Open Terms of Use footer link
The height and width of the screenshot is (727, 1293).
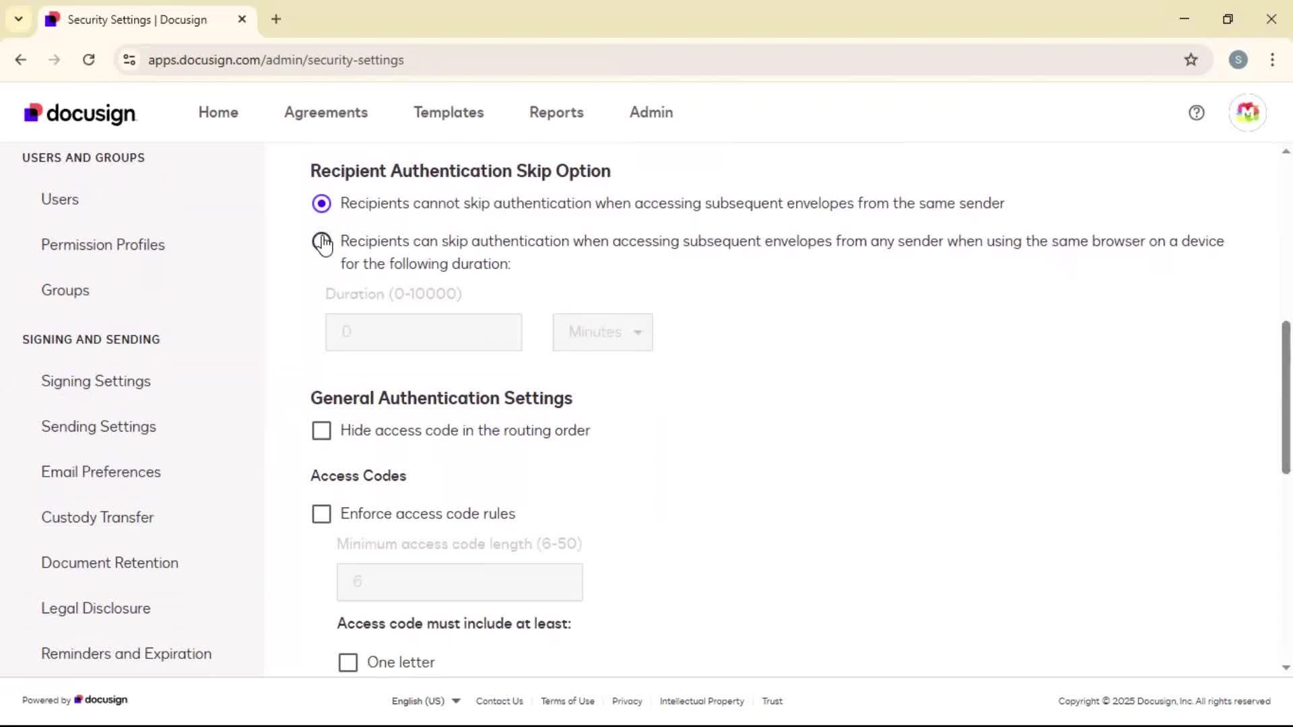tap(568, 701)
